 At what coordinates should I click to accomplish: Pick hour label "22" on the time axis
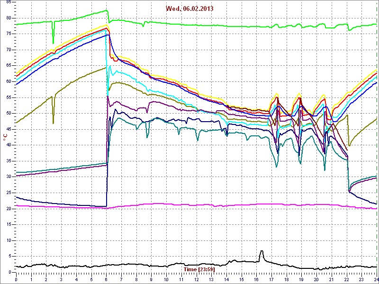347,280
